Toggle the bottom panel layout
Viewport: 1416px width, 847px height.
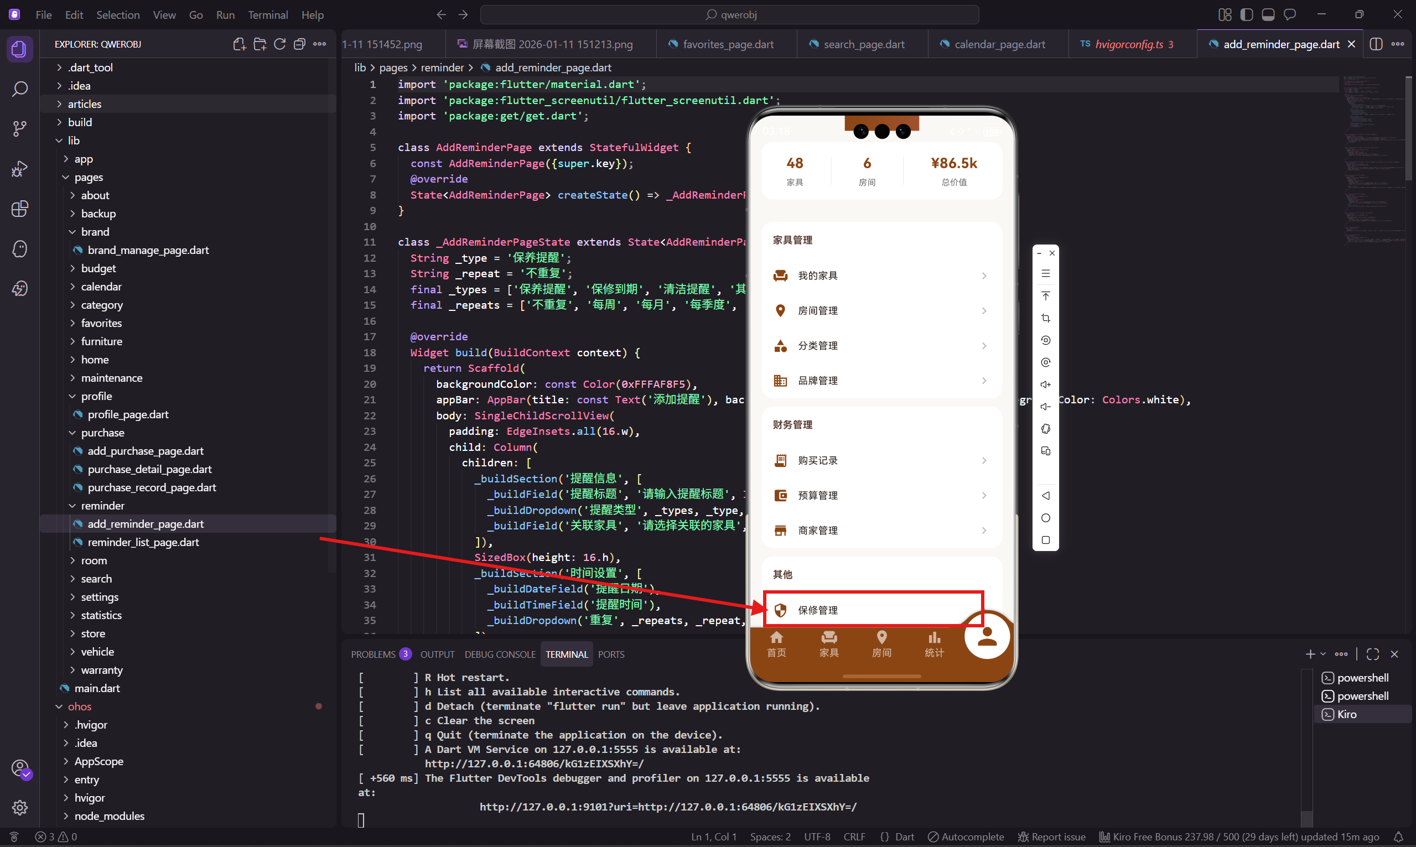(x=1268, y=15)
